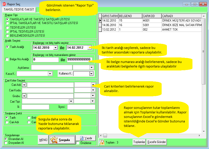Click the MENÜ button
Screen dimensions: 209x149
tap(43, 140)
